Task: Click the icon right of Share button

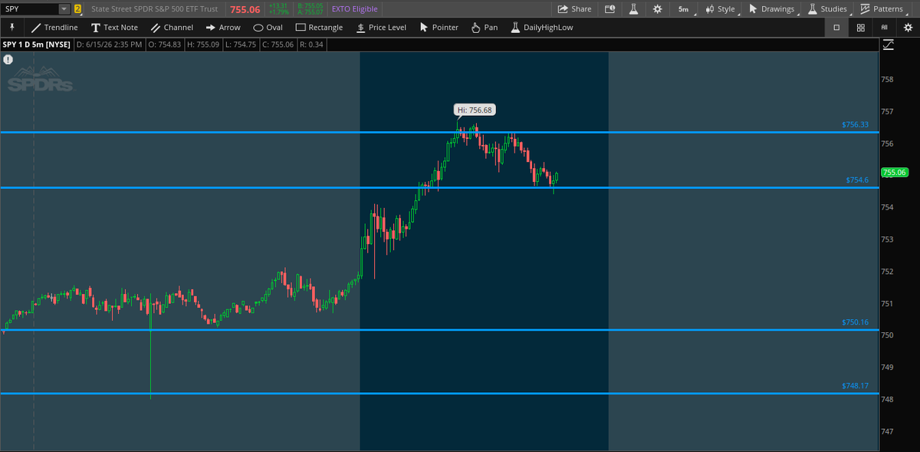Action: click(x=610, y=9)
